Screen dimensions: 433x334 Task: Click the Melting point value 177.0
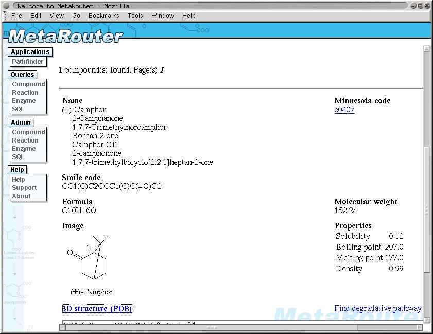[x=394, y=258]
